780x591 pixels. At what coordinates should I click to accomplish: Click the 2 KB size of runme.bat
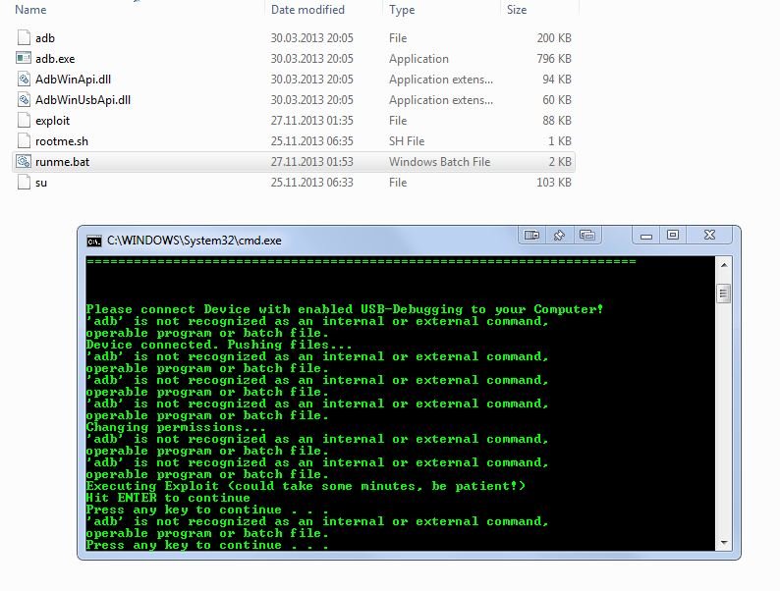coord(560,162)
